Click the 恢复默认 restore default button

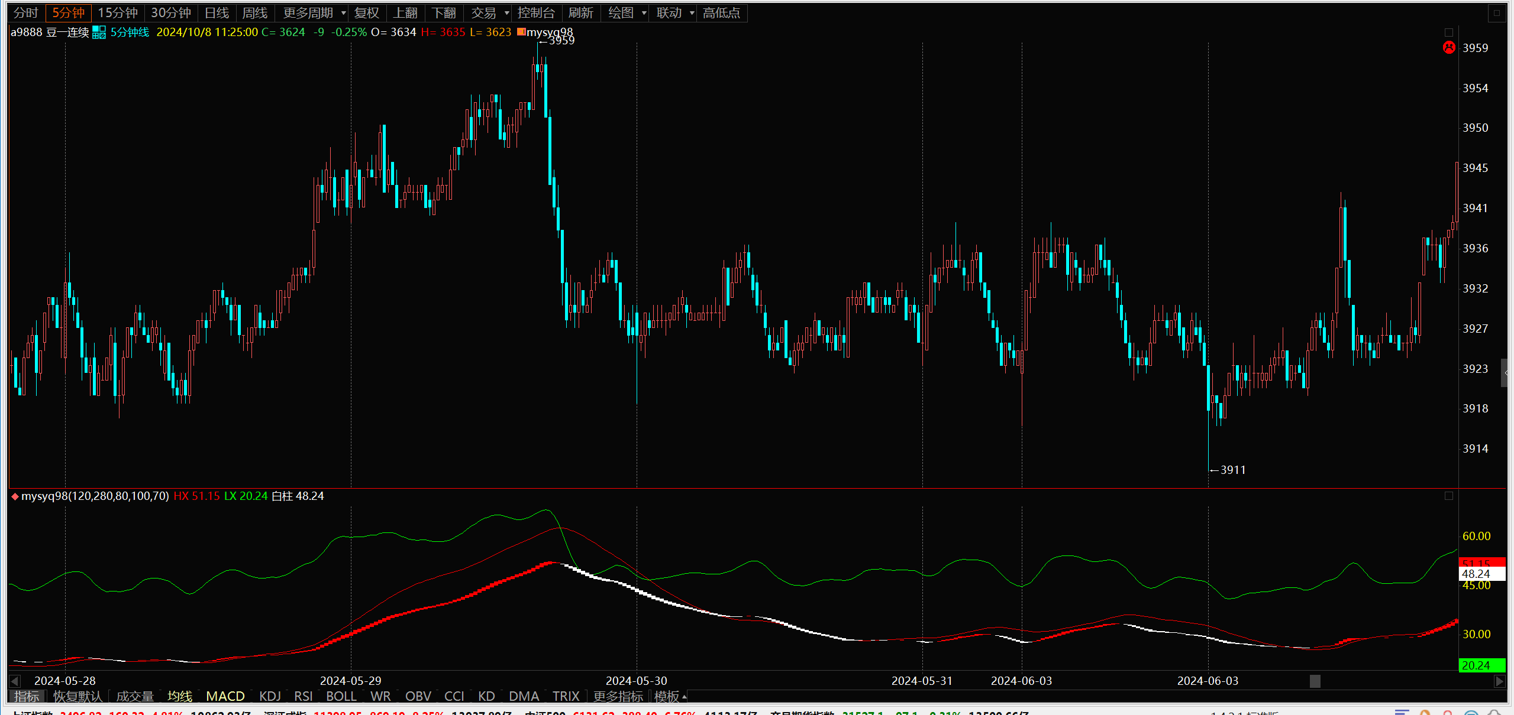click(x=78, y=697)
